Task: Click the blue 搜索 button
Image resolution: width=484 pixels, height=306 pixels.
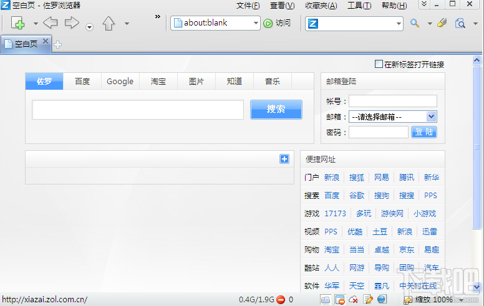Action: [276, 109]
